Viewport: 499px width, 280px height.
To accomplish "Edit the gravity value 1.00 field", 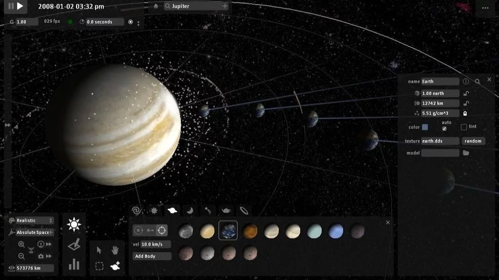I will click(27, 22).
